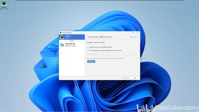
Task: Open the Buy license dropdown
Action: (134, 37)
